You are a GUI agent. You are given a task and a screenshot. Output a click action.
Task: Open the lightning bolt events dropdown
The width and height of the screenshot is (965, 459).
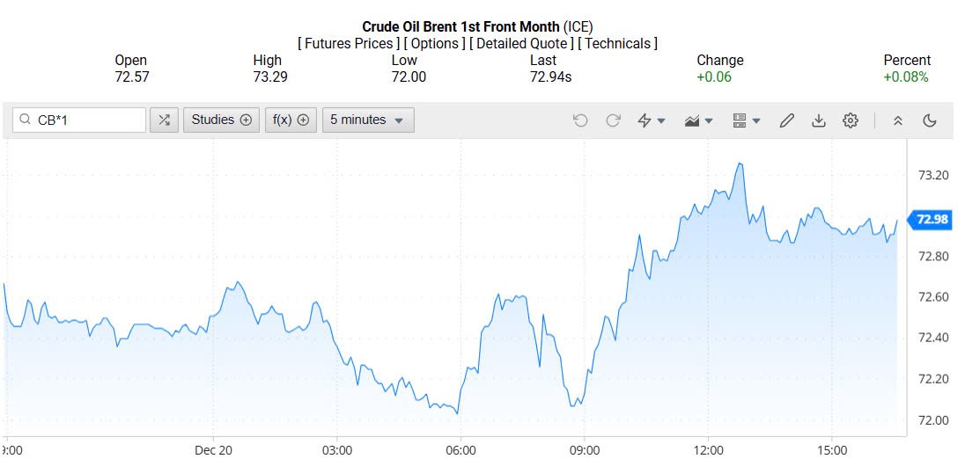pos(652,120)
